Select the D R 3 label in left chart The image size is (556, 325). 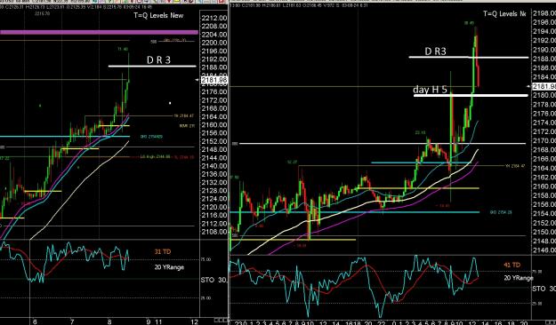pyautogui.click(x=158, y=59)
